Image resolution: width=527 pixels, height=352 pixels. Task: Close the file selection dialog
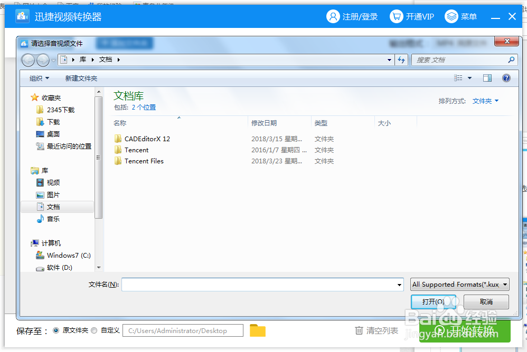[507, 41]
